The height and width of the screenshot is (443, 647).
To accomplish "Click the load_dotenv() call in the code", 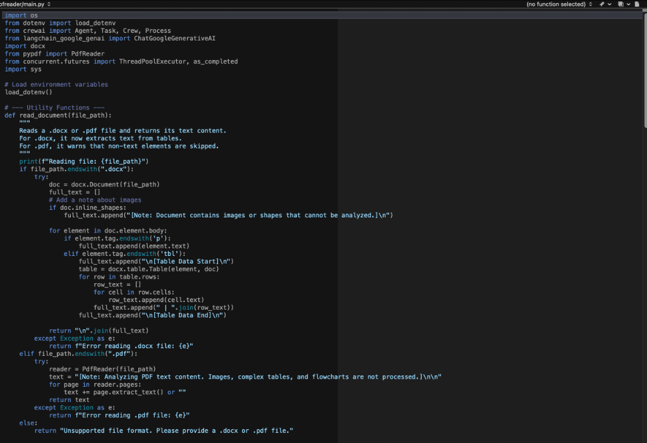I will [25, 92].
